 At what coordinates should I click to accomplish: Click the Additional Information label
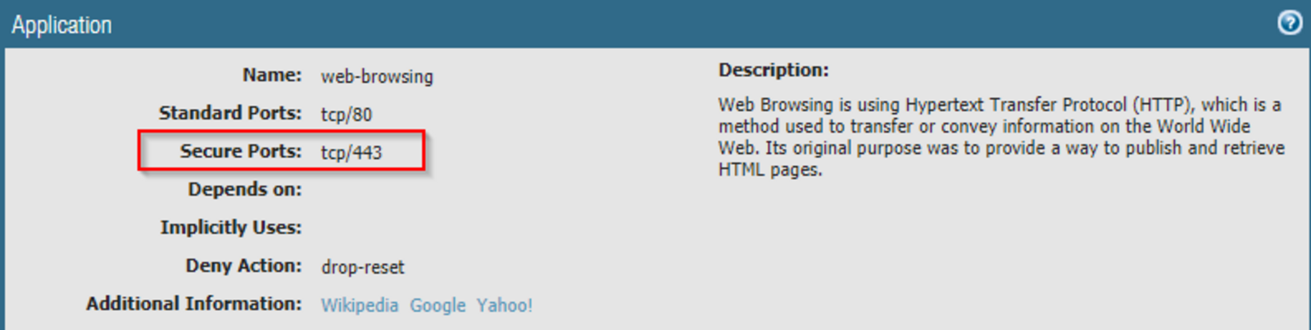(x=194, y=304)
